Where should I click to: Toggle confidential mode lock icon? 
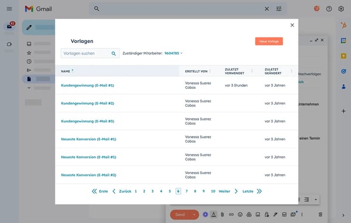coord(266,214)
